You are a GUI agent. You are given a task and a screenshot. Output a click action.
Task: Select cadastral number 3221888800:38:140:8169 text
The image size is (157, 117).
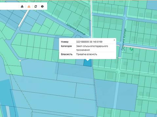click(x=89, y=42)
